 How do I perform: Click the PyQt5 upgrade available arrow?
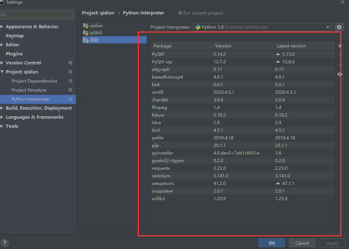278,54
